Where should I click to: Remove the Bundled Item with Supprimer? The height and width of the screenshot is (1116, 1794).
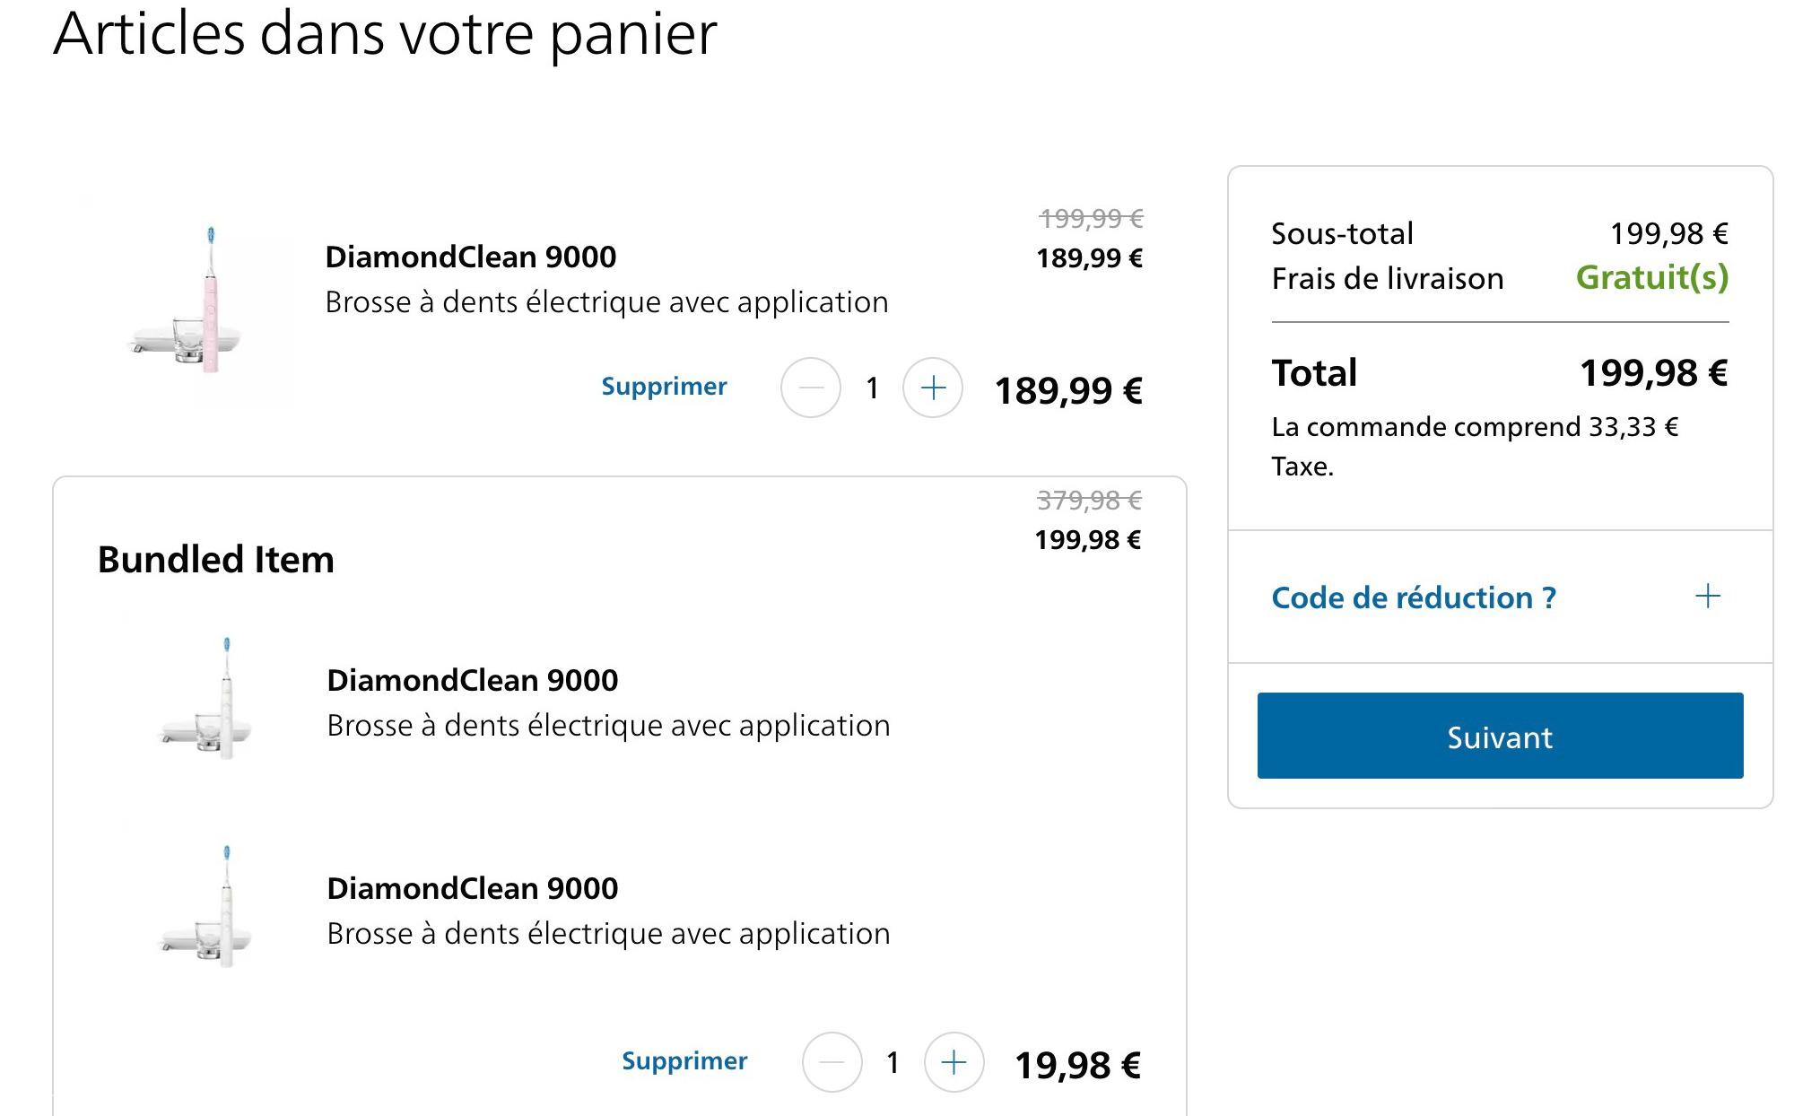pos(684,1061)
